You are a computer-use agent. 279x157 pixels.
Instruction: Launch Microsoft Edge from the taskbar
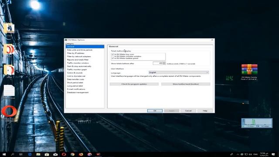click(30, 154)
